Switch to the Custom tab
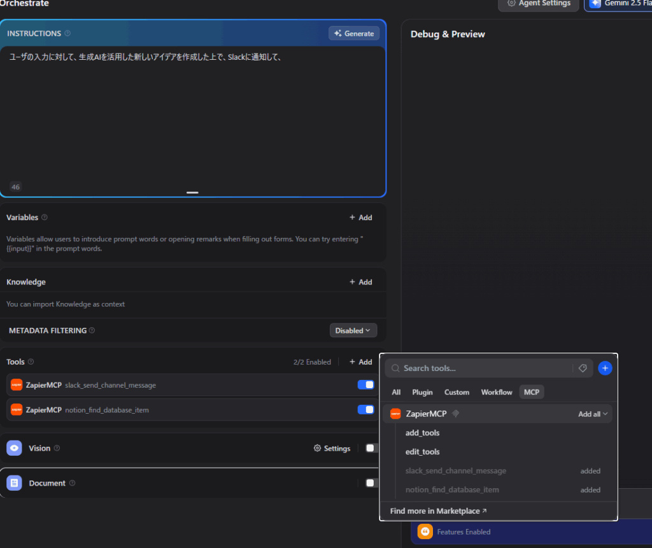Image resolution: width=652 pixels, height=548 pixels. click(x=457, y=392)
